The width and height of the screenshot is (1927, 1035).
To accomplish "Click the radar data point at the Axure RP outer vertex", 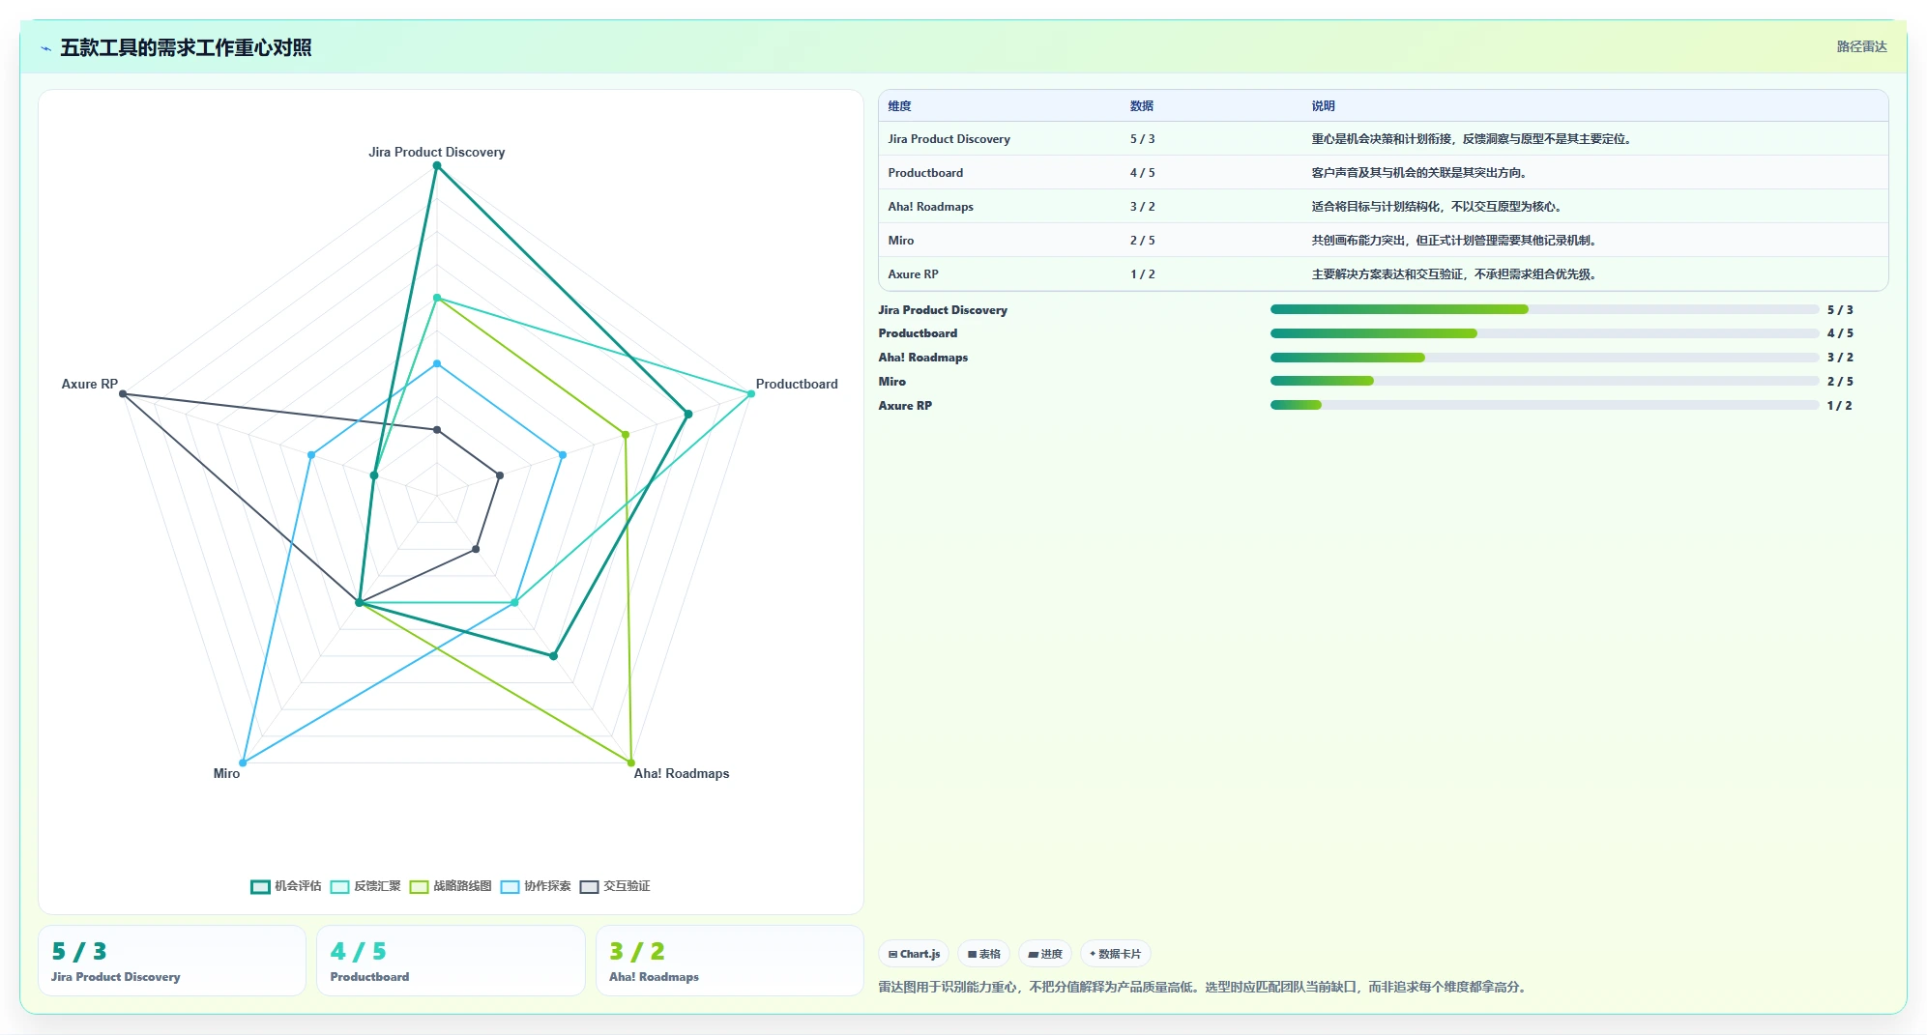I will point(123,393).
